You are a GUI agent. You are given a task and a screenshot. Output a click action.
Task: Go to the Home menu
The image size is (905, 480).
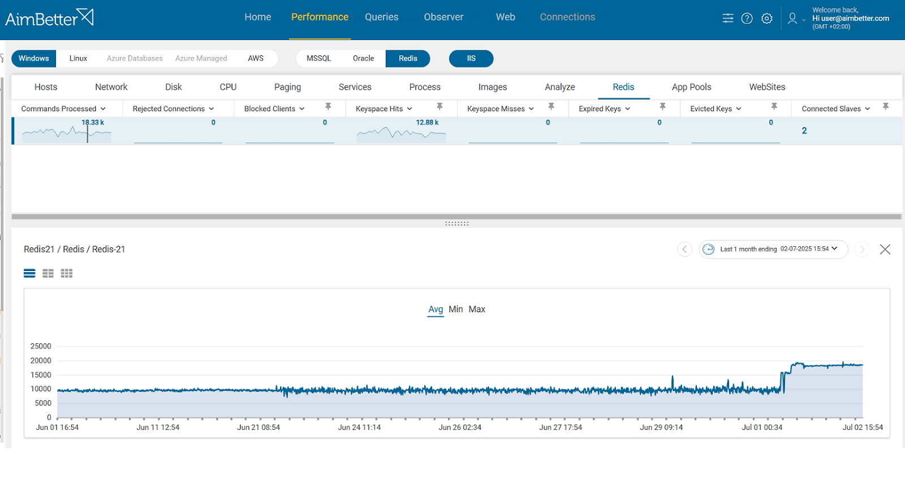click(258, 18)
